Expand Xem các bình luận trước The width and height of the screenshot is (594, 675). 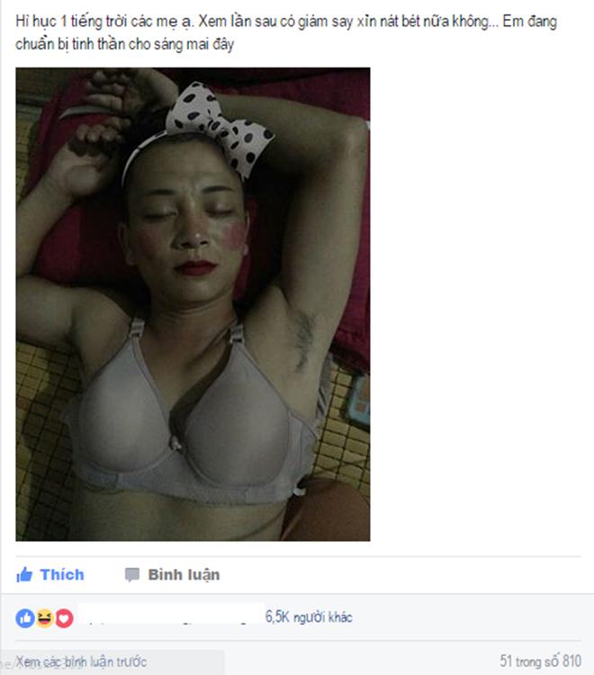(81, 661)
